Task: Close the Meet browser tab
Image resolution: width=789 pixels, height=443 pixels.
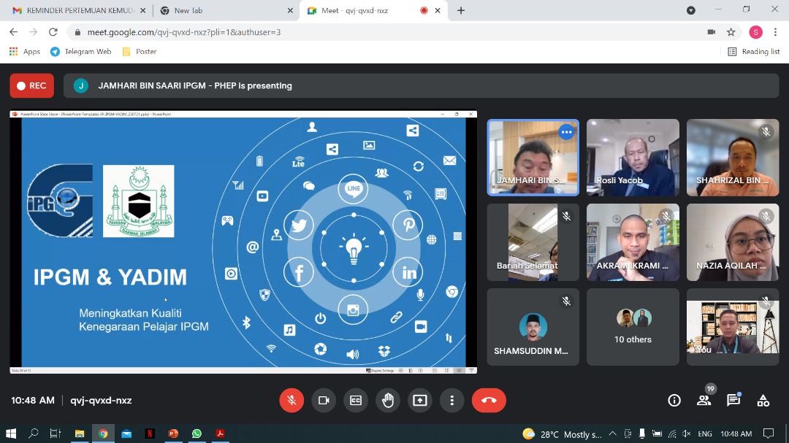Action: pyautogui.click(x=438, y=10)
